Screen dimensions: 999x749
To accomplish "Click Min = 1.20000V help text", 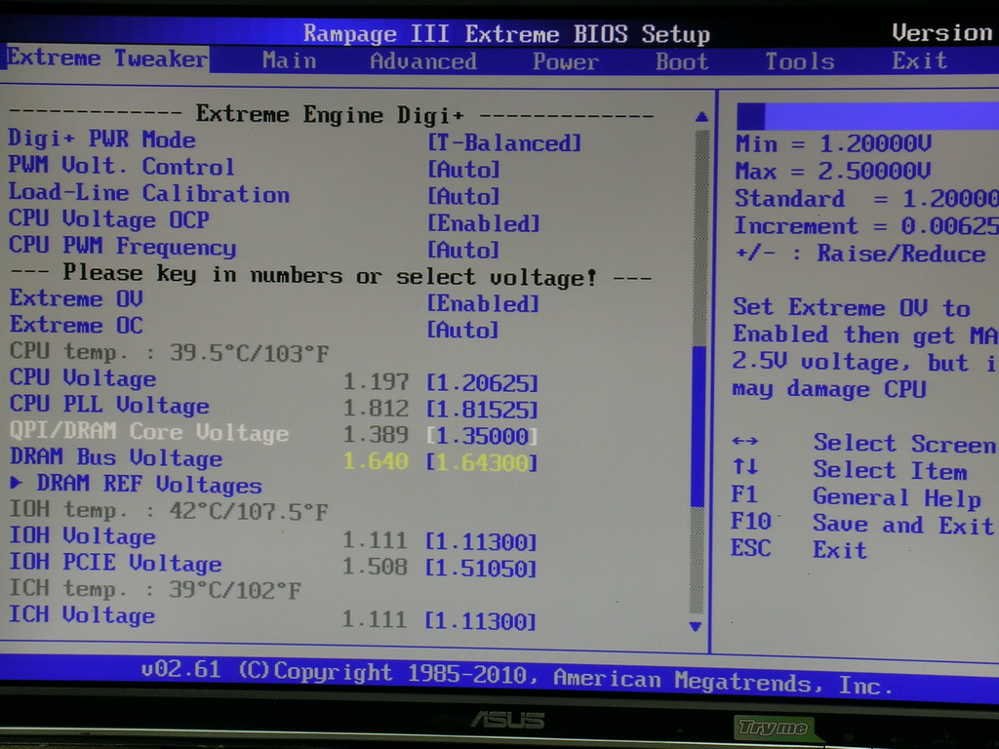I will click(x=833, y=143).
